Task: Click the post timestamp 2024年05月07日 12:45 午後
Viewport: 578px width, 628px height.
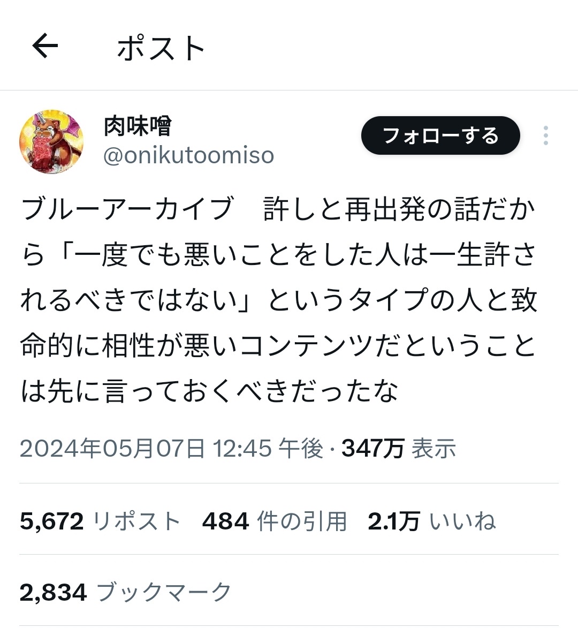Action: [171, 448]
